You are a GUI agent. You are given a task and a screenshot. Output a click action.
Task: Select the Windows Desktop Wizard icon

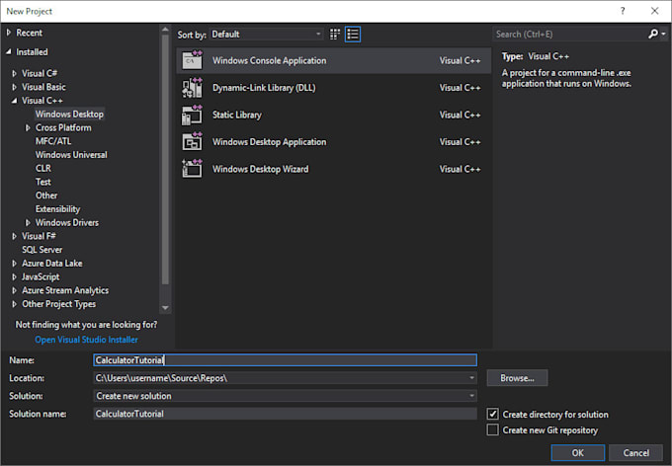[192, 169]
